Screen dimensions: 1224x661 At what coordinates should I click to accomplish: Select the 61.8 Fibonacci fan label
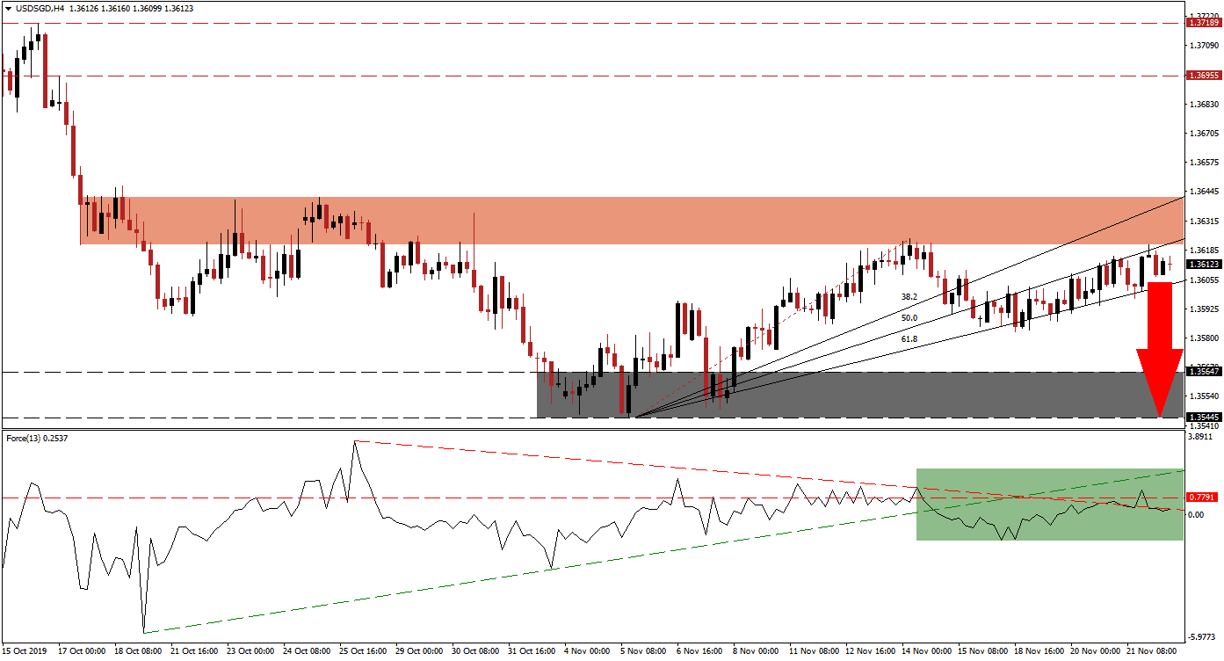tap(909, 338)
